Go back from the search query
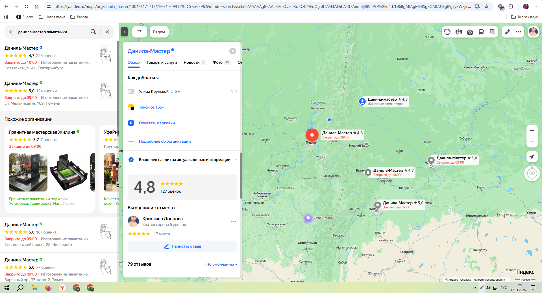The width and height of the screenshot is (542, 293). [x=11, y=32]
